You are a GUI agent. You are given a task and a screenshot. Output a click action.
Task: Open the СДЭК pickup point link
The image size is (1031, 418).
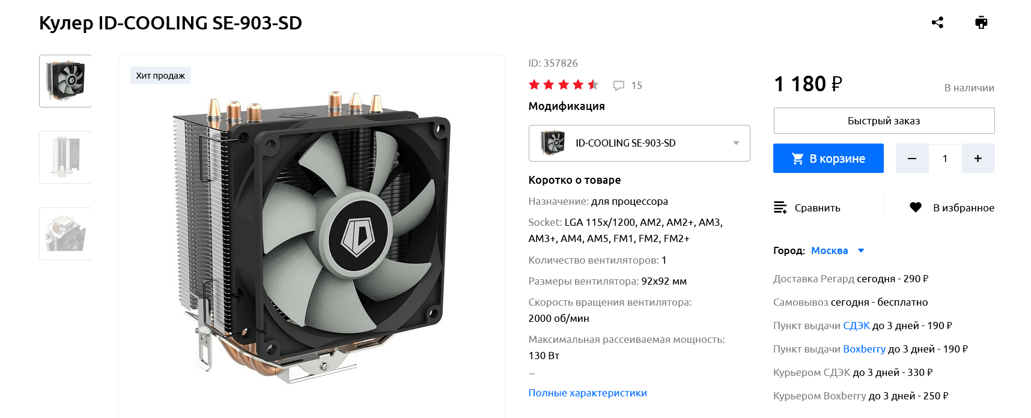click(856, 326)
